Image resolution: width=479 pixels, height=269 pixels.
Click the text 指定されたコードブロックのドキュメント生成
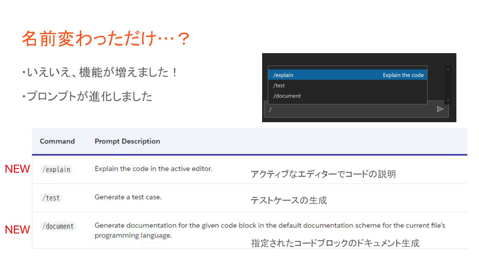335,243
